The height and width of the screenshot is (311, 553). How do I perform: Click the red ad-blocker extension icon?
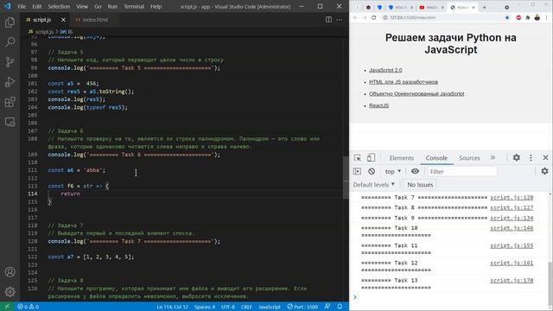[x=518, y=17]
